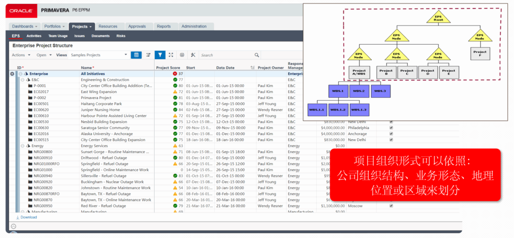
Task: Open the Team Usage sub-tab
Action: (x=58, y=36)
